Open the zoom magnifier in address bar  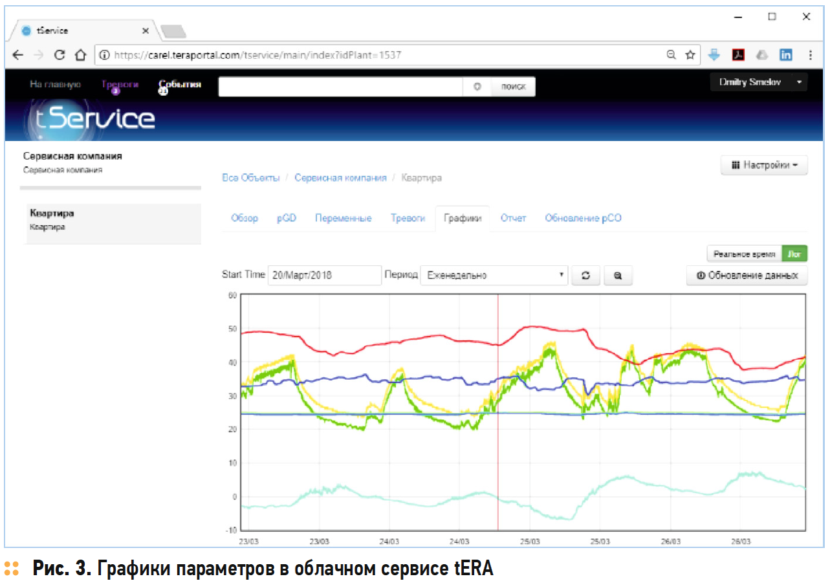[672, 56]
